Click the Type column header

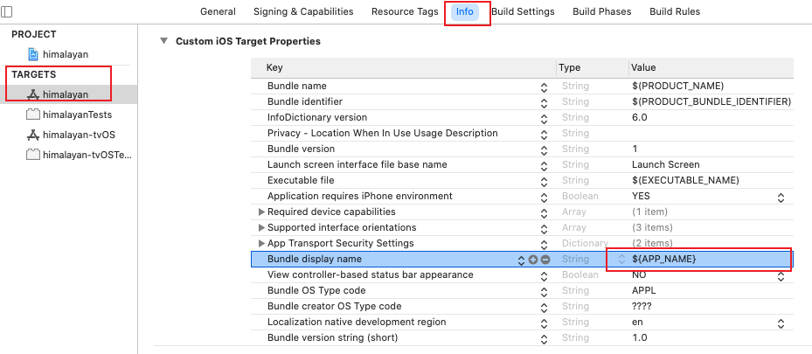[570, 68]
